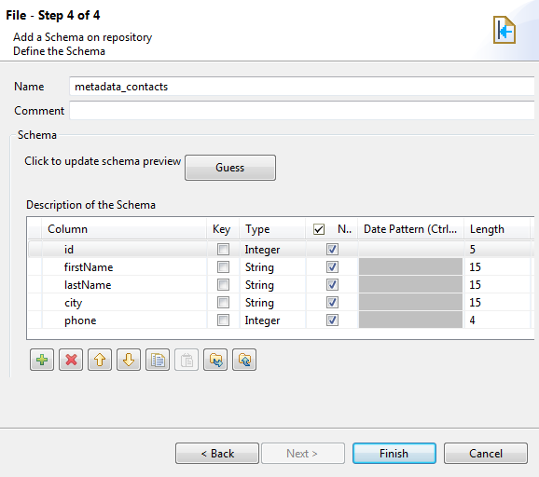Click the empty Comment field
The width and height of the screenshot is (539, 477).
click(x=302, y=110)
